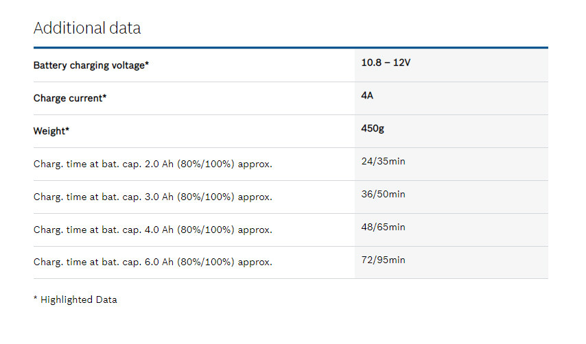Select the 24/35min value
This screenshot has width=586, height=344.
383,161
